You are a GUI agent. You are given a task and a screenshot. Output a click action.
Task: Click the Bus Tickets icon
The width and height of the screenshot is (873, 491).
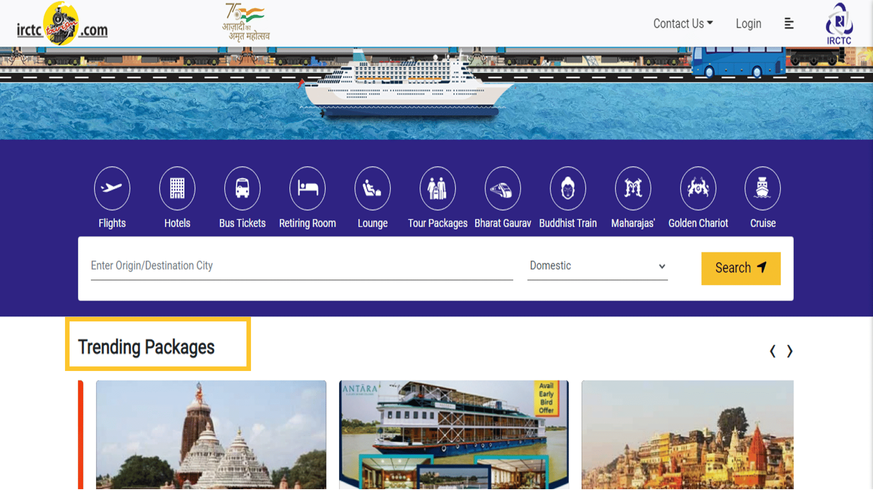tap(242, 188)
